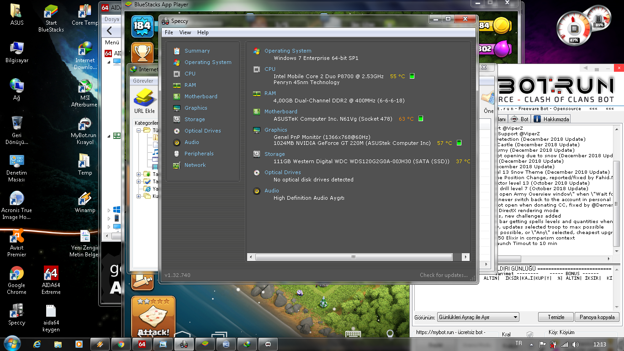Open the Windows Start button

pyautogui.click(x=11, y=344)
